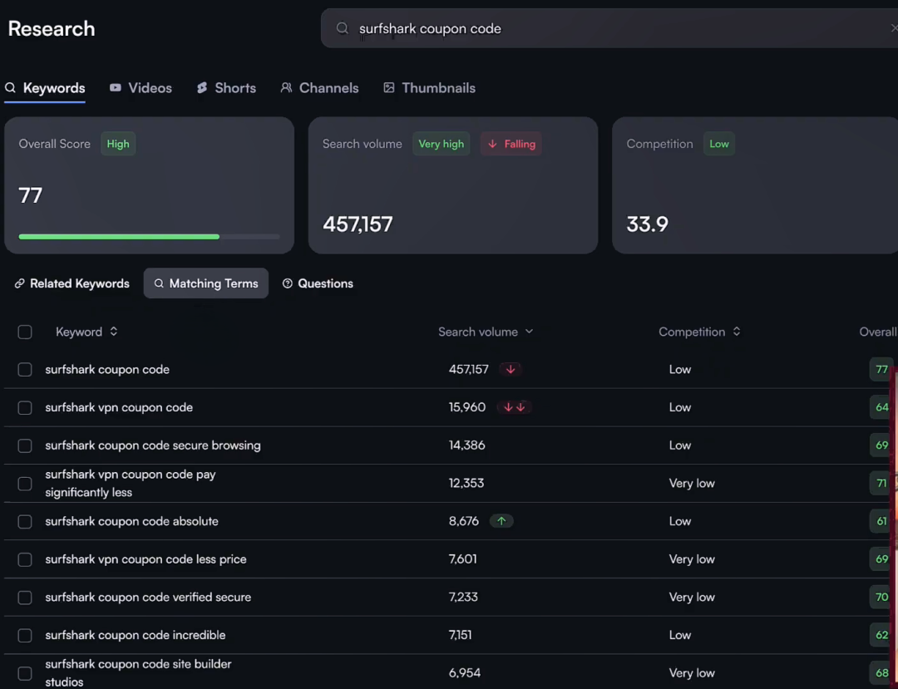Click the link icon beside Related Keywords
This screenshot has width=898, height=689.
click(x=19, y=283)
